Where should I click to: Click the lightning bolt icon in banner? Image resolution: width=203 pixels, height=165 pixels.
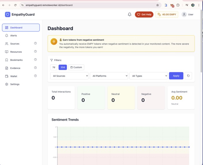pos(54,41)
